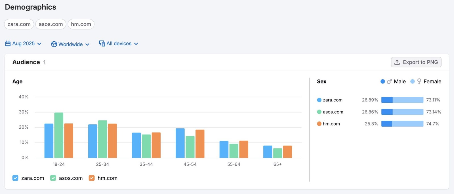Image resolution: width=454 pixels, height=194 pixels.
Task: Click the male symbol icon in legend
Action: pos(389,82)
